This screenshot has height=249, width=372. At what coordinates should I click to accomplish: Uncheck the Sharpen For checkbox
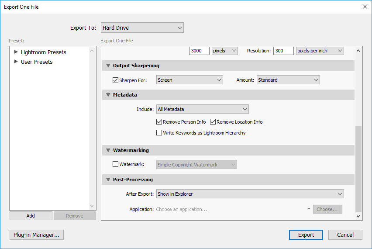[x=116, y=80]
